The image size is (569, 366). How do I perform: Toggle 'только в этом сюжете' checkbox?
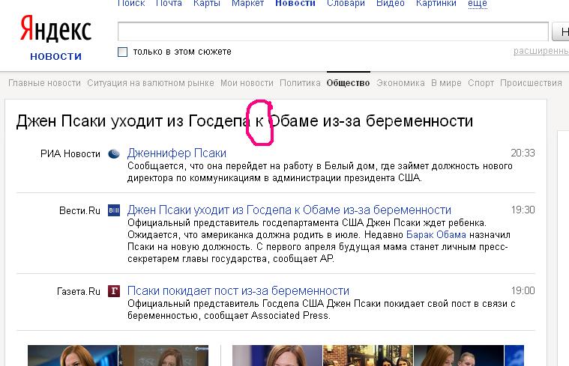[123, 52]
